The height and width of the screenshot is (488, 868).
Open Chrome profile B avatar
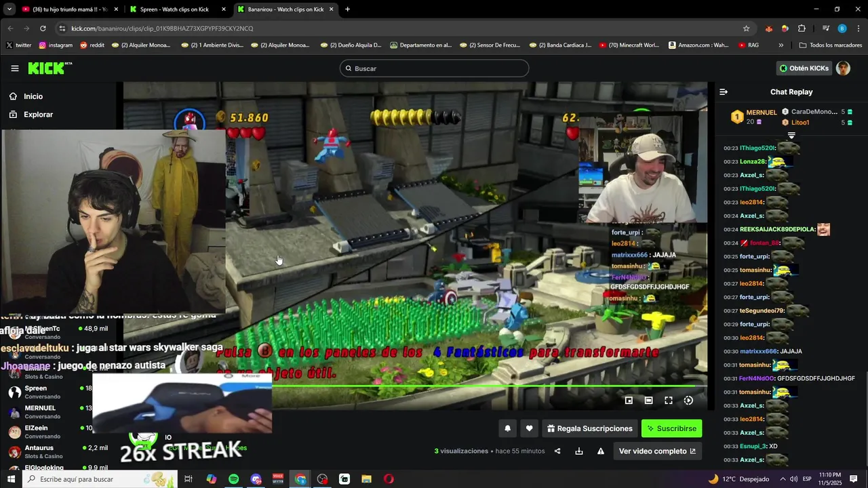pyautogui.click(x=842, y=28)
